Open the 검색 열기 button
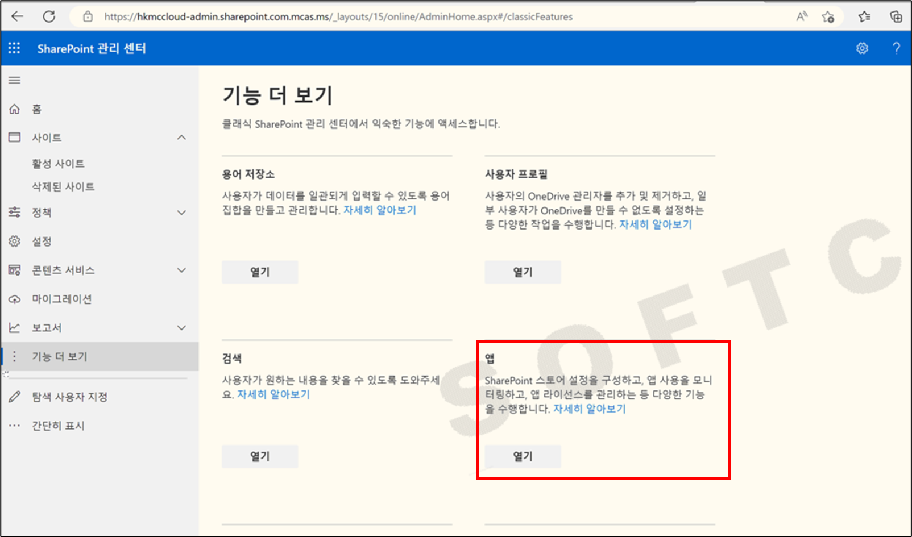 260,456
